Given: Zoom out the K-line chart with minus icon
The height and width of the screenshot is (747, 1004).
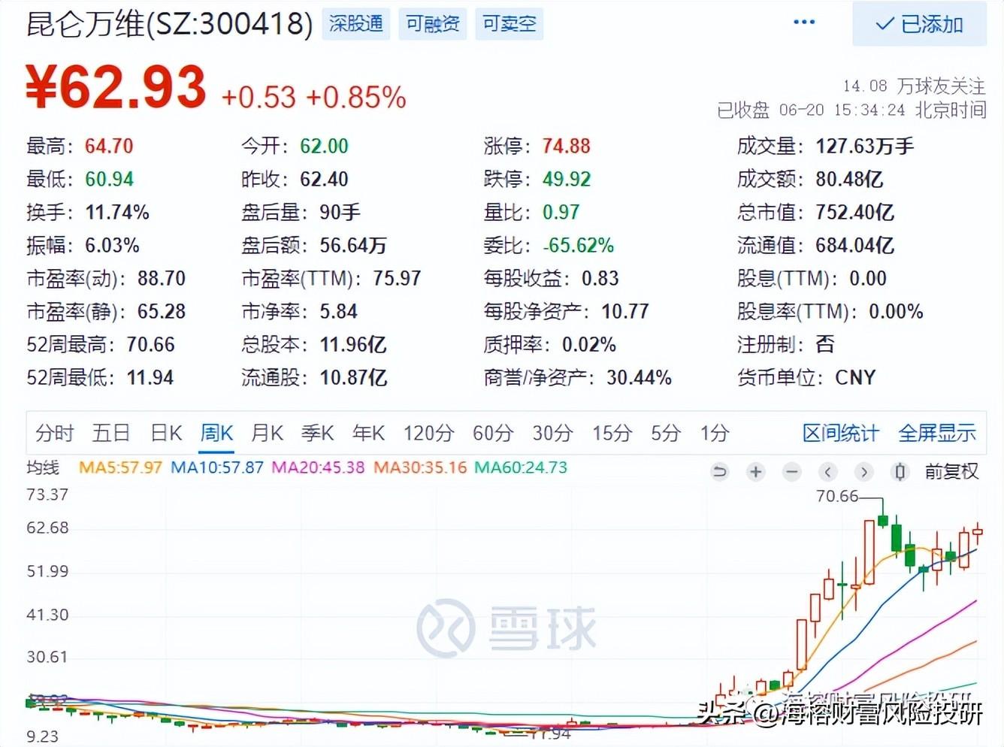Looking at the screenshot, I should click(792, 472).
